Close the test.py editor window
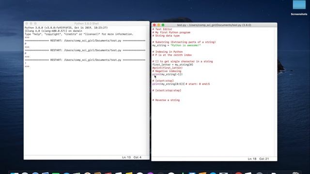Viewport: 310px width, 174px height. [155, 25]
